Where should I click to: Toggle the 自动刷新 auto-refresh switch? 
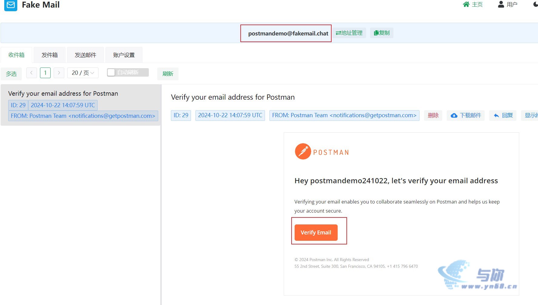(128, 72)
